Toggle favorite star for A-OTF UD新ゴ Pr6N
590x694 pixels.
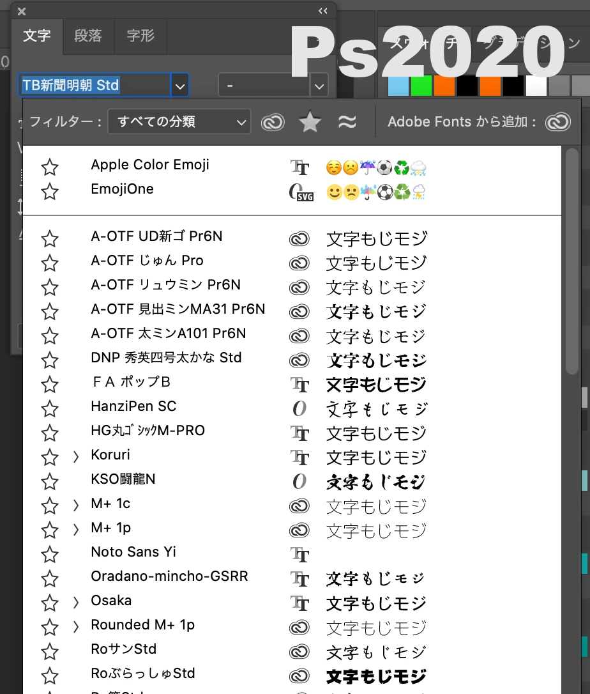click(x=50, y=239)
